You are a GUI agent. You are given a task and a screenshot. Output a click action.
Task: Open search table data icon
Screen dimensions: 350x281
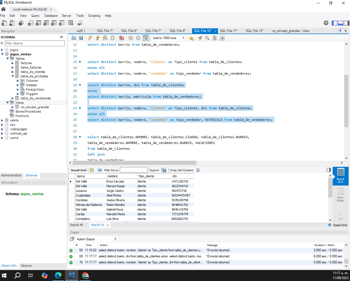tap(71, 23)
